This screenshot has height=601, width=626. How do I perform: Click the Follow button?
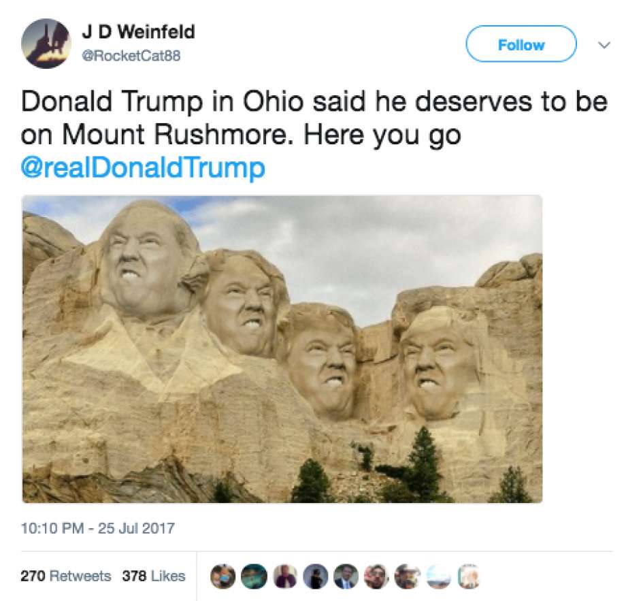pyautogui.click(x=521, y=44)
